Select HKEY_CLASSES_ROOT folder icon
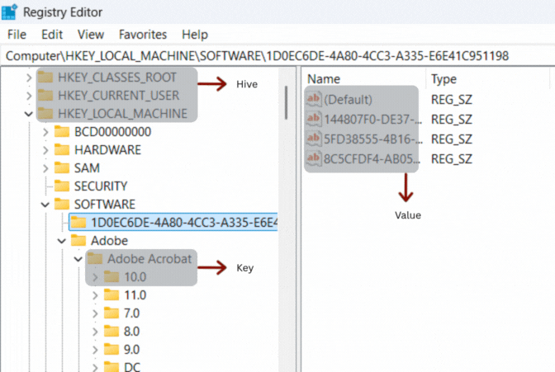This screenshot has height=372, width=555. (x=45, y=77)
